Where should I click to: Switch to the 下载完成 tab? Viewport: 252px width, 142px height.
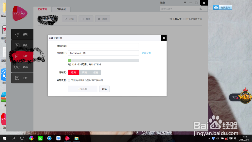(61, 9)
